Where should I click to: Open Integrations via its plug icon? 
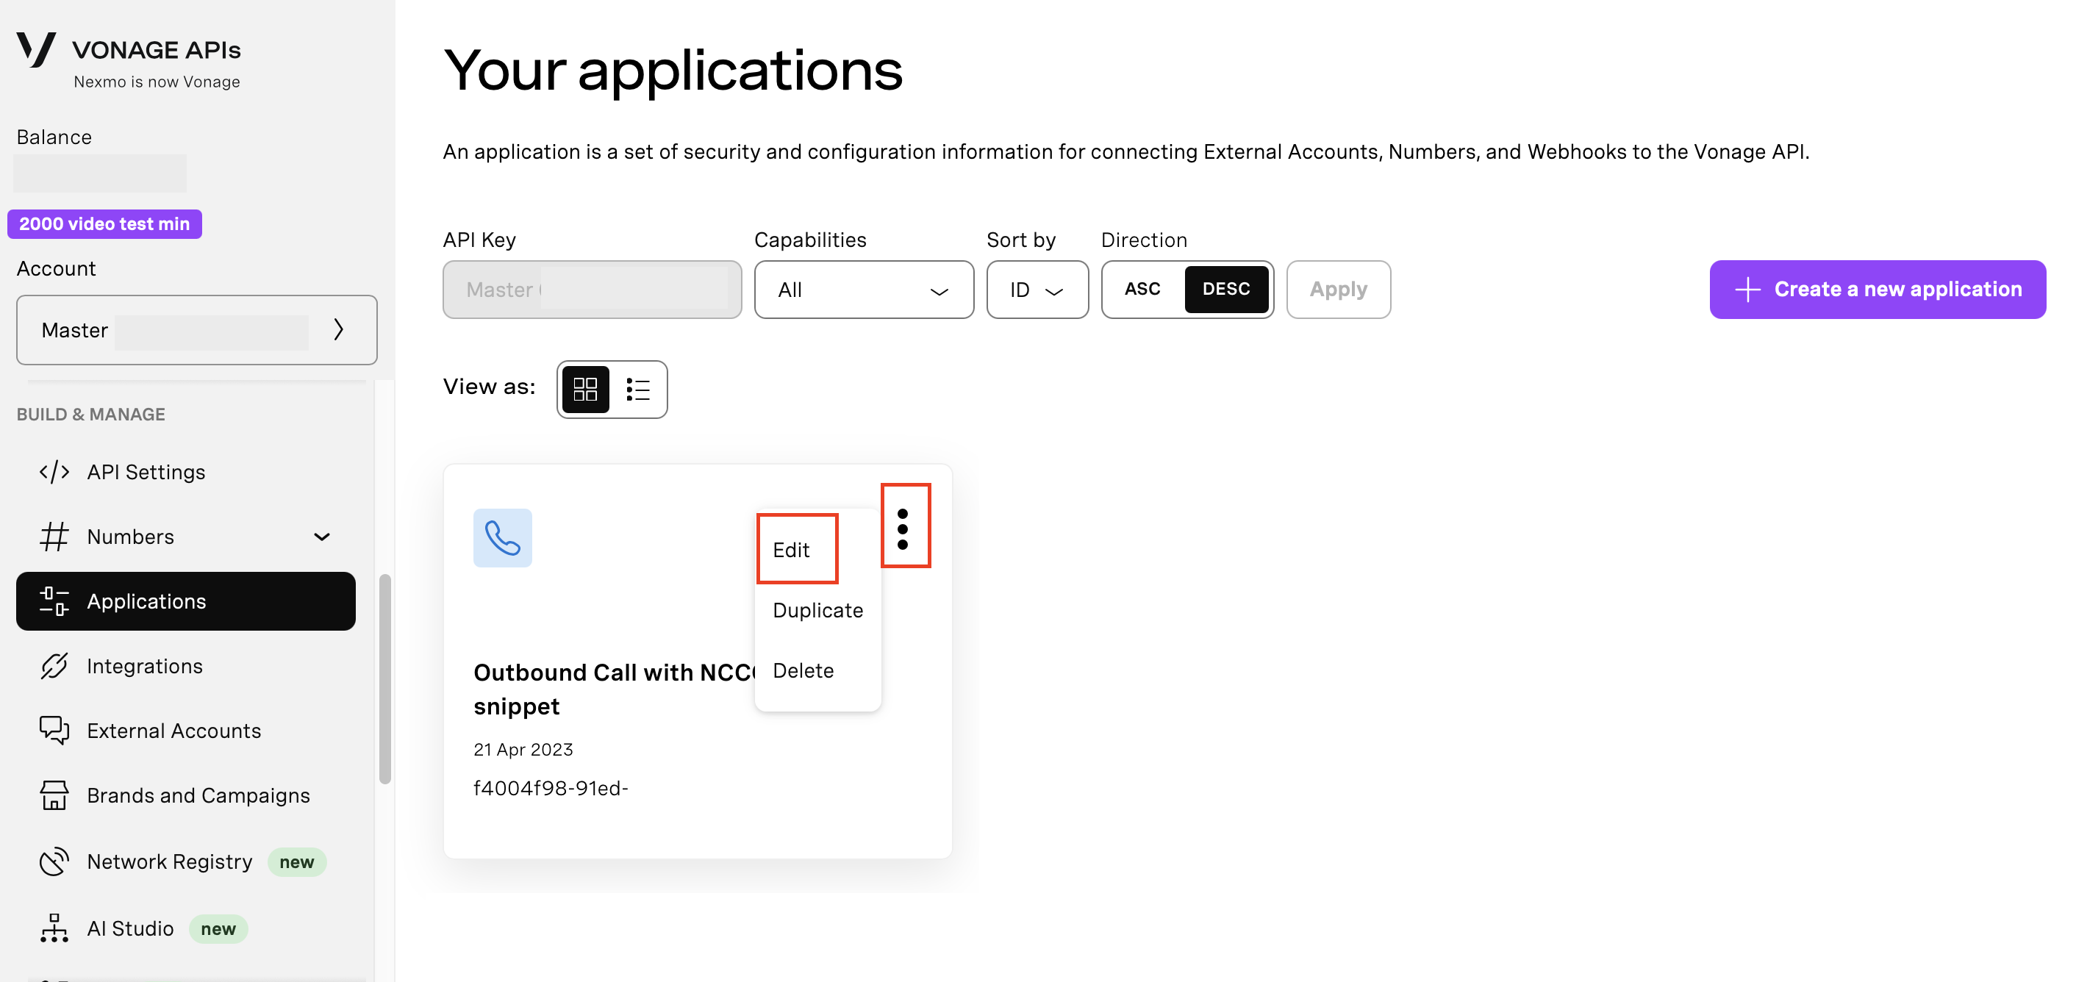pyautogui.click(x=54, y=666)
